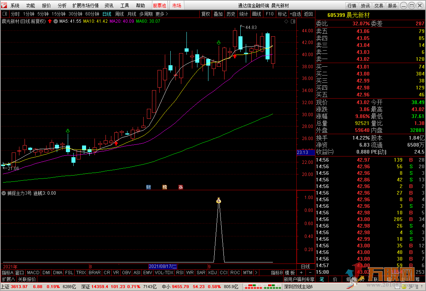Open the 复权 adjustment dropdown

[205, 14]
